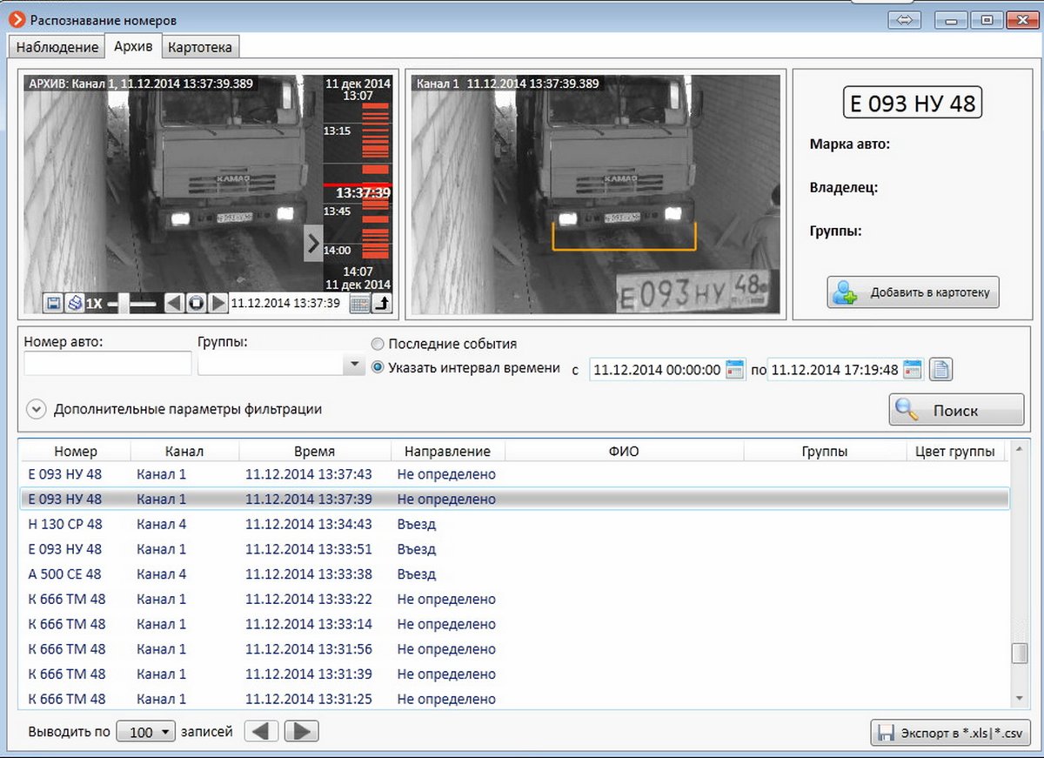Open calendar for the end date field
The image size is (1044, 758).
912,370
